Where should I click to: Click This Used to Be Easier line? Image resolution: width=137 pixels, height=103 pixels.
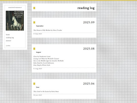tap(46, 92)
